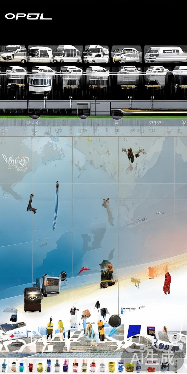Select the middle semicircle marker on green line
This screenshot has height=374, width=187.
(x=83, y=117)
